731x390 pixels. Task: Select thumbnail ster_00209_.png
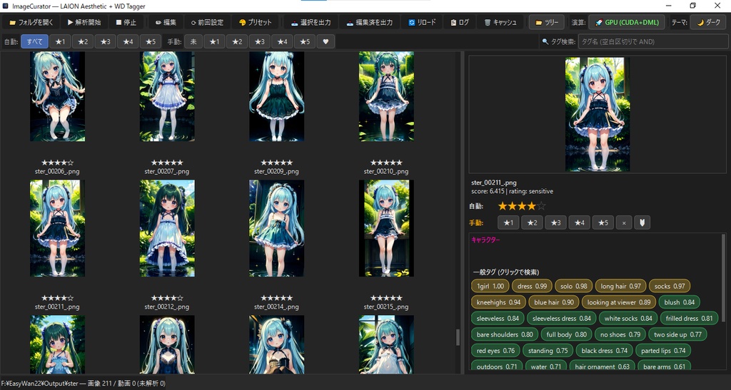pyautogui.click(x=276, y=96)
